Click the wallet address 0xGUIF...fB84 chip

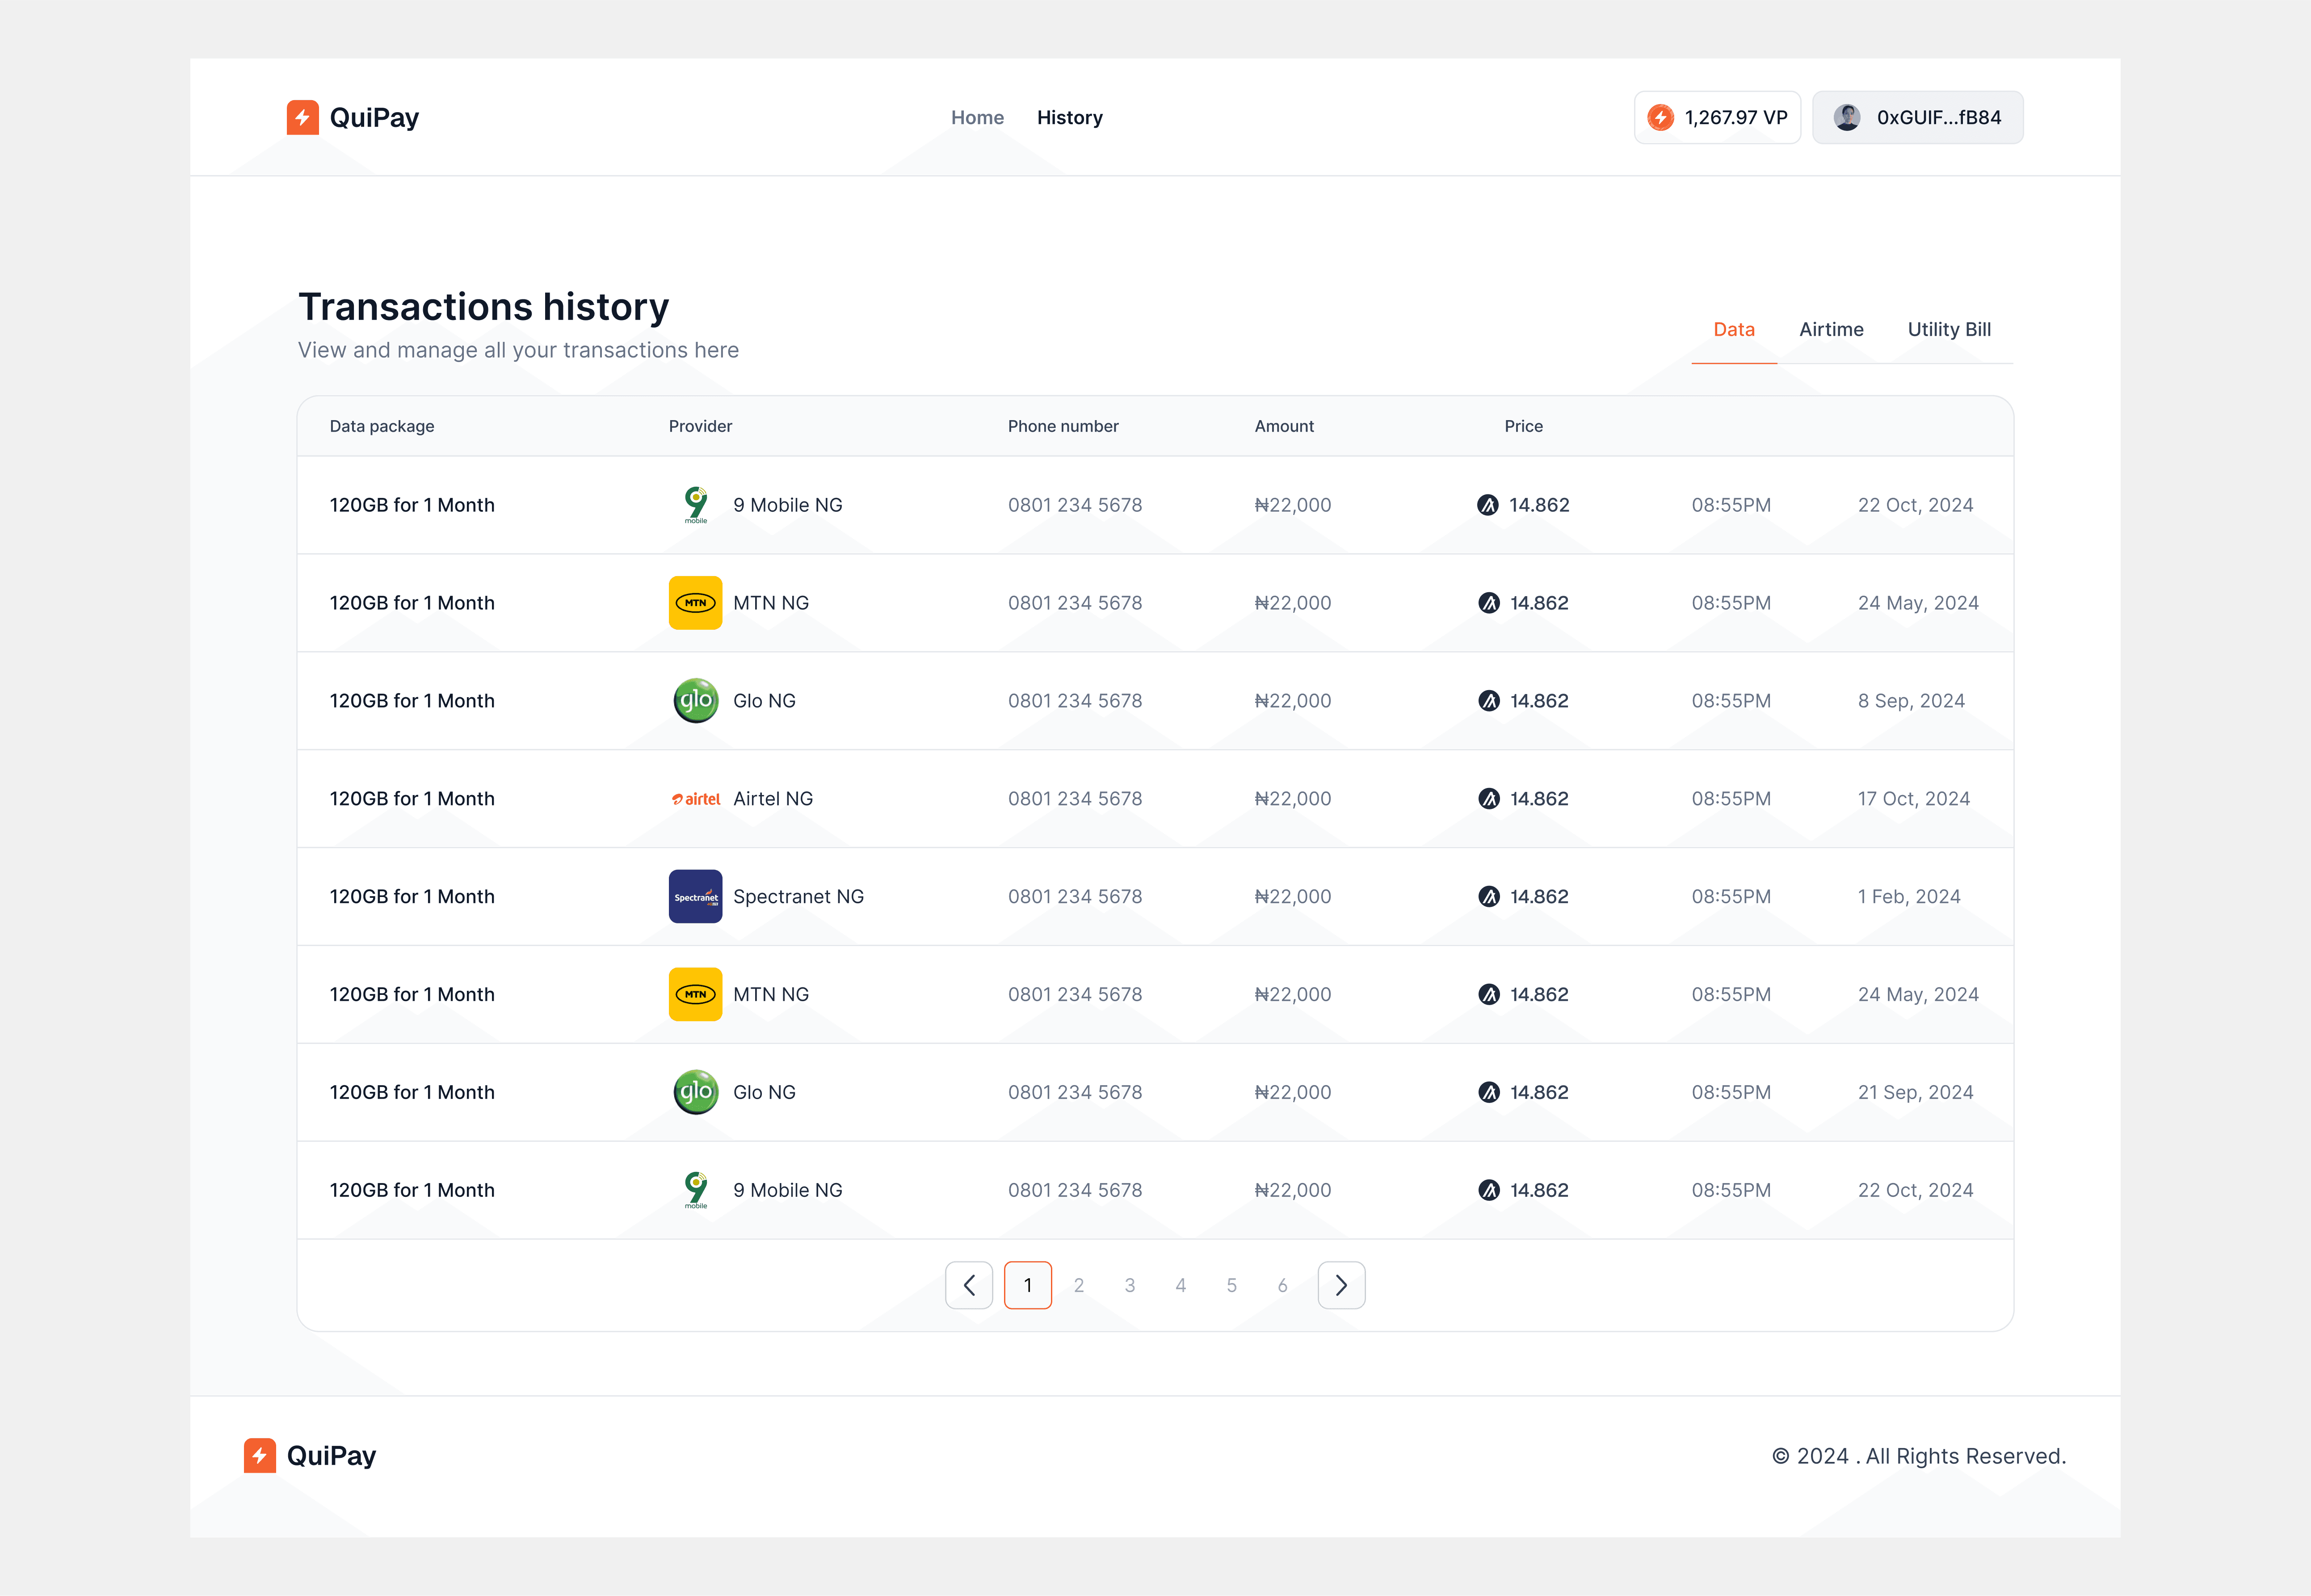1917,117
